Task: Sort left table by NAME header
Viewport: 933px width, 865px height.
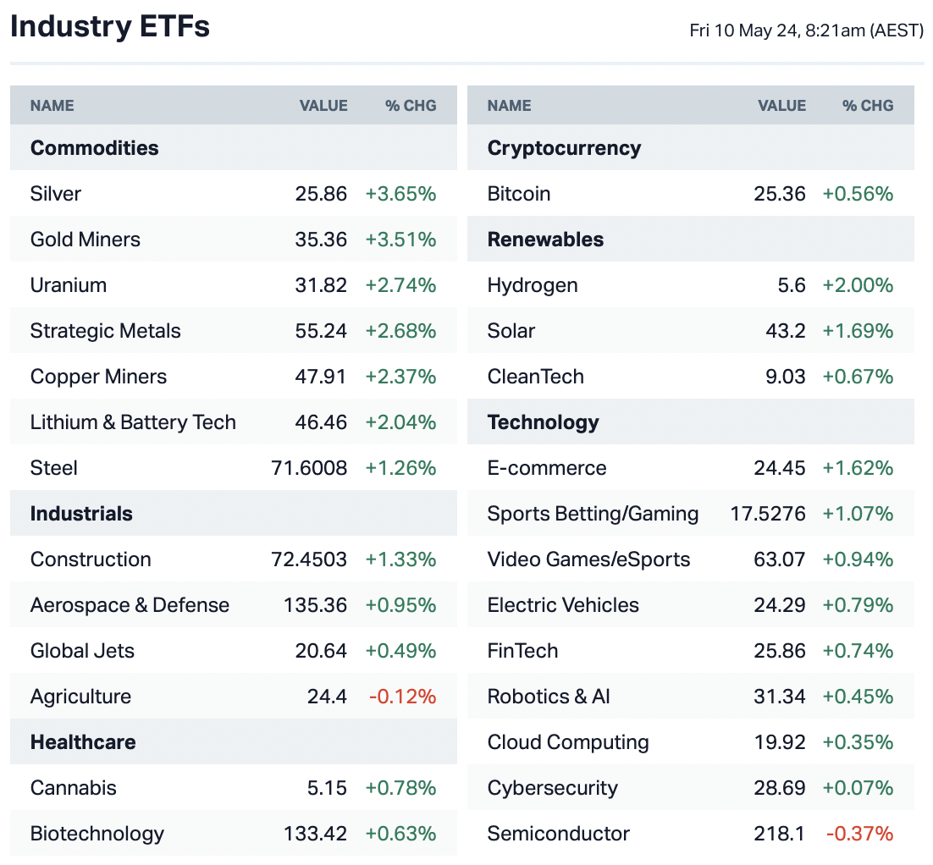Action: click(x=52, y=106)
